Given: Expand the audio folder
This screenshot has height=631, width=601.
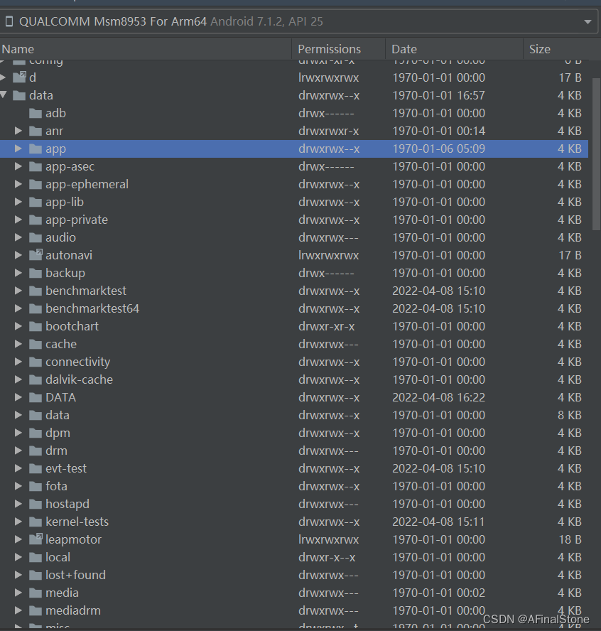Looking at the screenshot, I should 18,237.
